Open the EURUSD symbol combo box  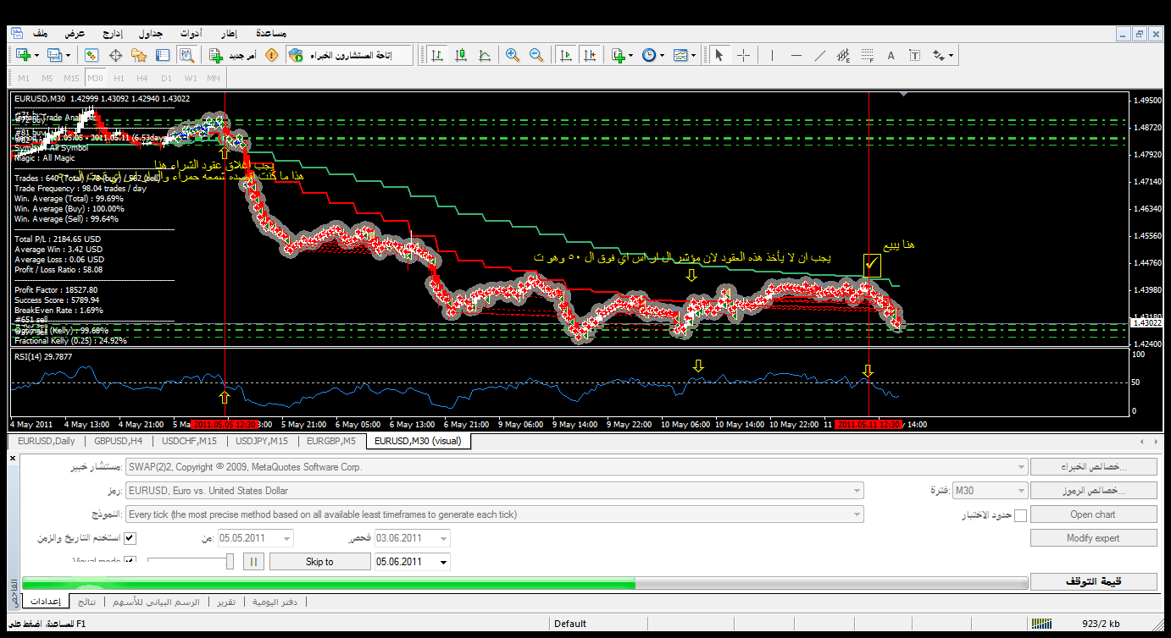(x=494, y=491)
